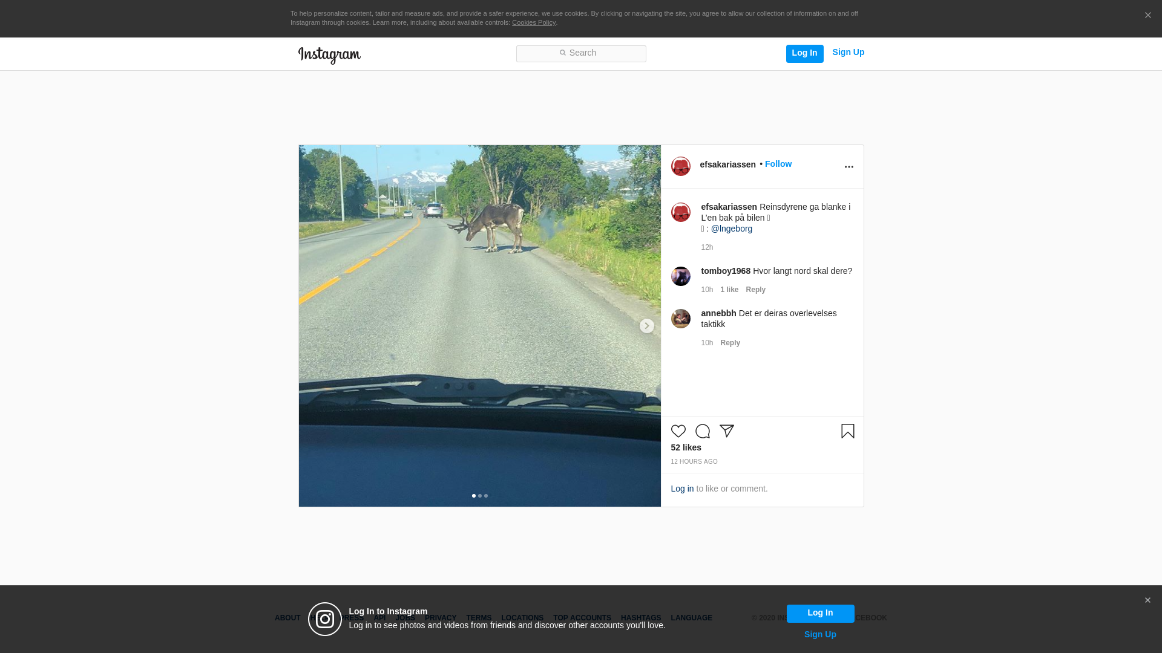Select the third carousel dot
Viewport: 1162px width, 653px height.
(x=486, y=496)
